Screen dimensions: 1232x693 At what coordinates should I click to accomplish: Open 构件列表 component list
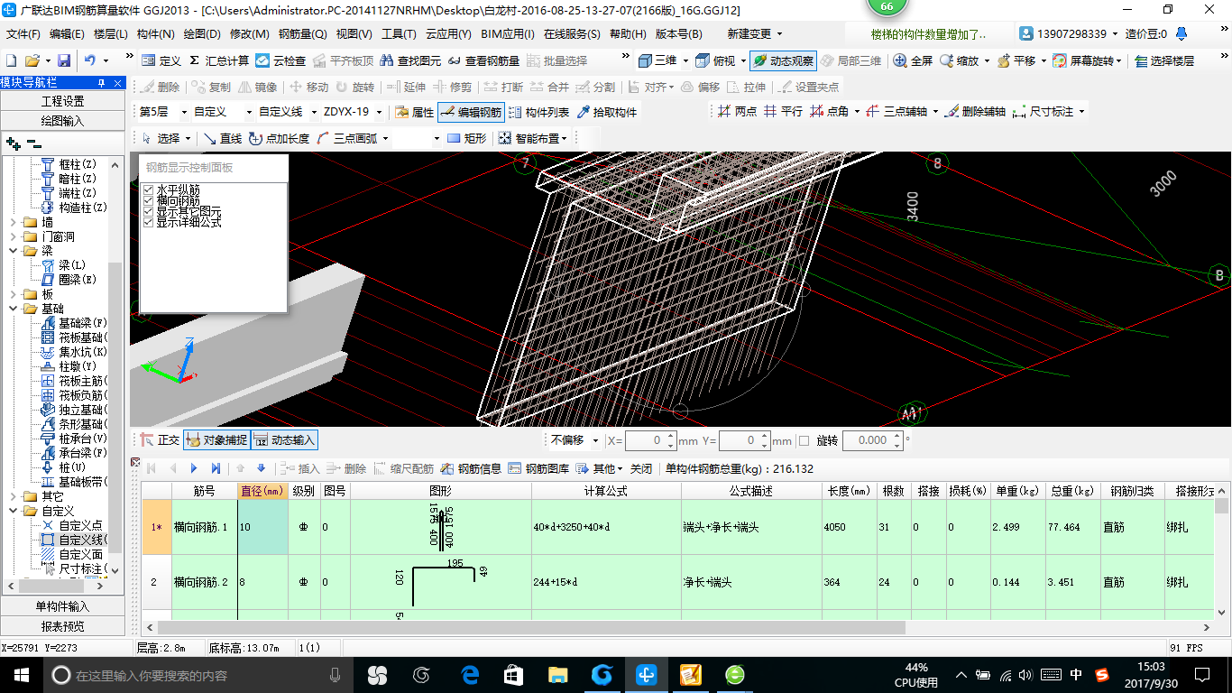tap(538, 113)
